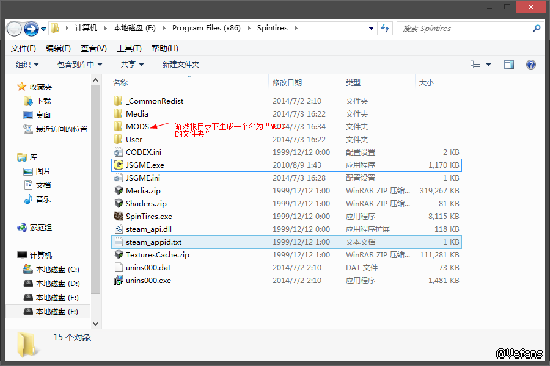
Task: Open the view options dropdown arrow
Action: click(x=489, y=65)
